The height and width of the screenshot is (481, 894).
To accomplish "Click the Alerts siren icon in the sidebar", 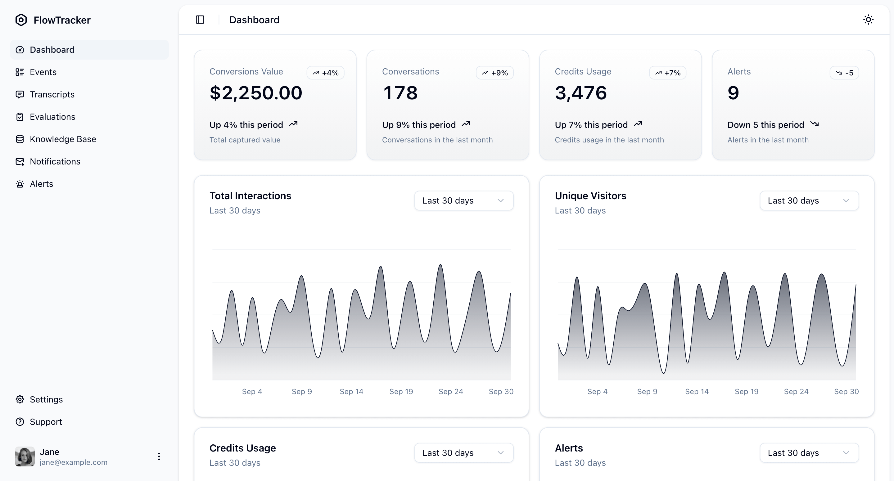I will [20, 184].
